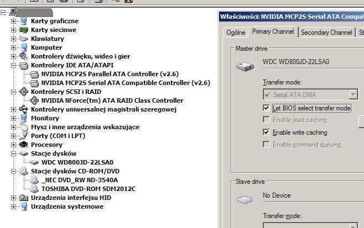Click the Master drive hard disk icon

(x=245, y=66)
